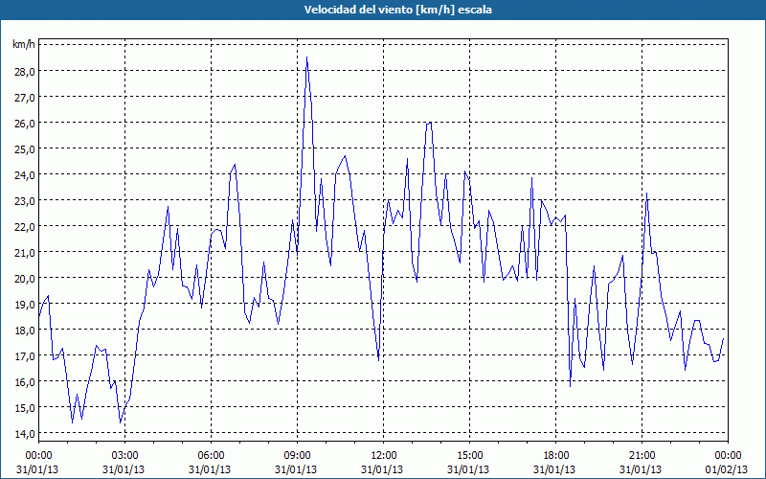Click the 15:00 time label
The width and height of the screenshot is (766, 479).
tap(469, 456)
